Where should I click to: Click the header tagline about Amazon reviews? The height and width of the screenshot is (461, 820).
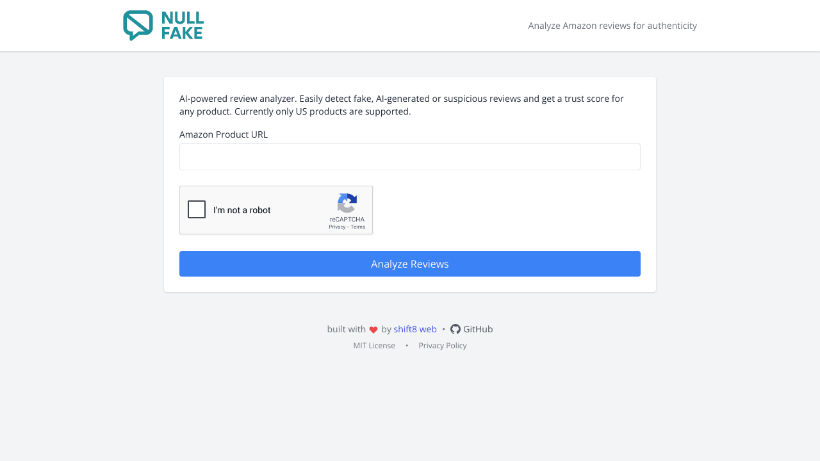pos(612,26)
